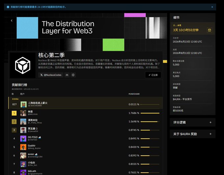Open the OG FIGO avatar
This screenshot has width=224, height=175.
(x=23, y=139)
